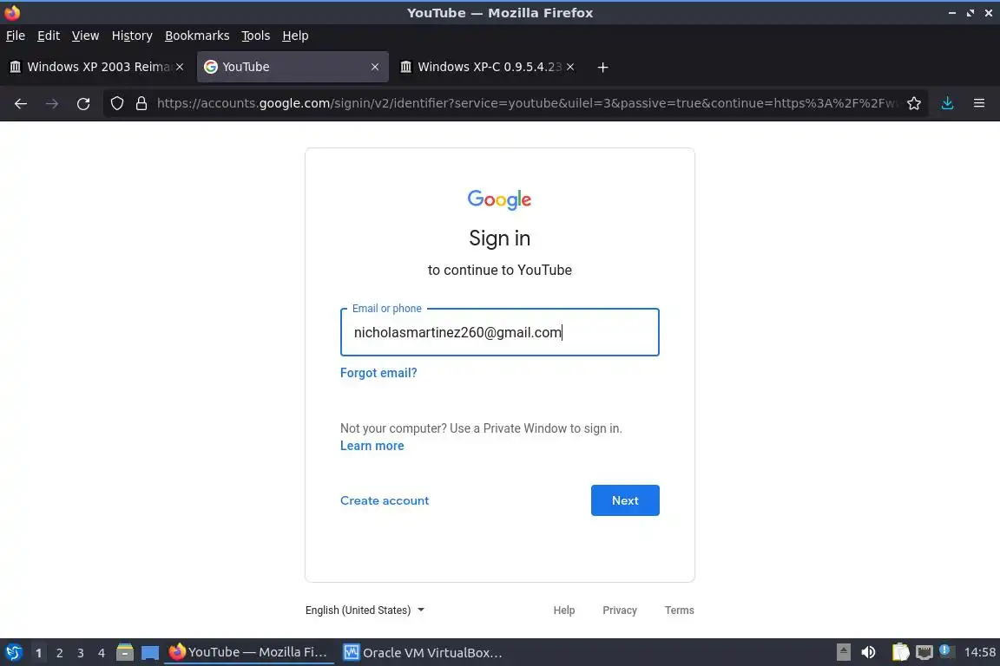Screen dimensions: 1000x666
Task: Open the Bookmarks menu
Action: pyautogui.click(x=197, y=36)
